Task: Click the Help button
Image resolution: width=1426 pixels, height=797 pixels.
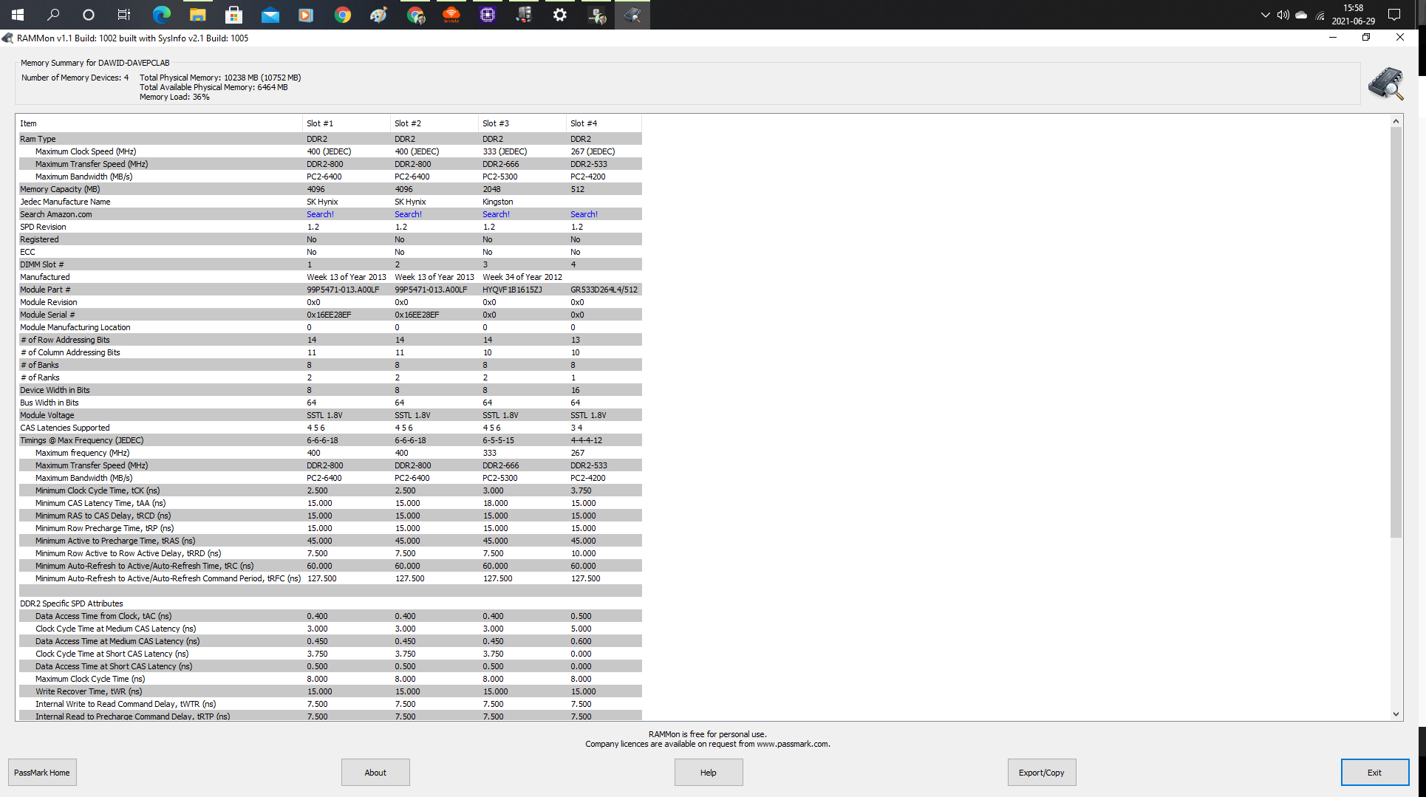Action: (x=709, y=773)
